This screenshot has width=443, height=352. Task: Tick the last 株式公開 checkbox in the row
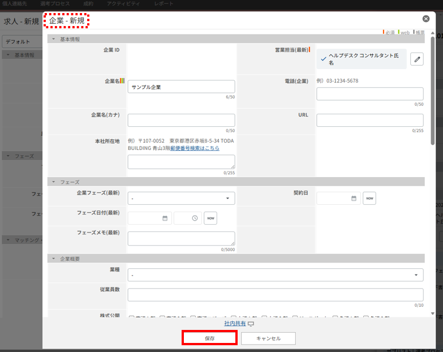366,317
